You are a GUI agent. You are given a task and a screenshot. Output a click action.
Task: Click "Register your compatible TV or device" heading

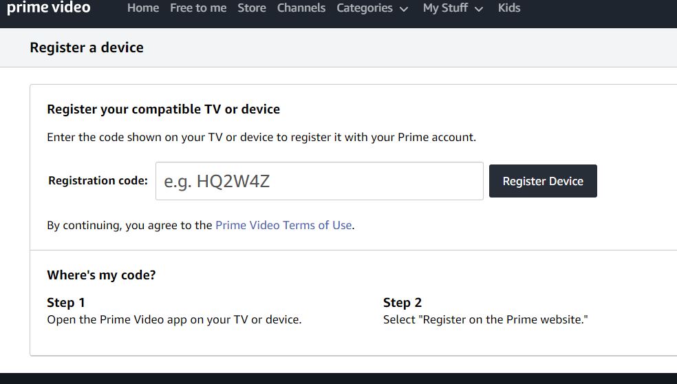[163, 109]
